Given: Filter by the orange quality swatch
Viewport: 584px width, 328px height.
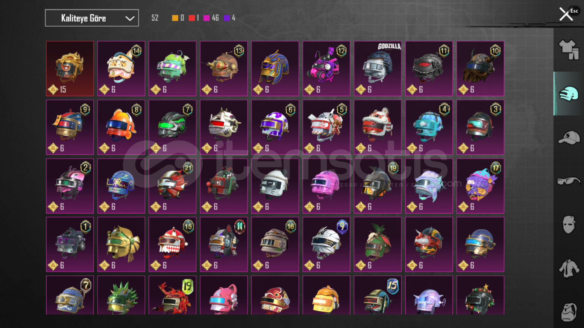Looking at the screenshot, I should click(175, 18).
